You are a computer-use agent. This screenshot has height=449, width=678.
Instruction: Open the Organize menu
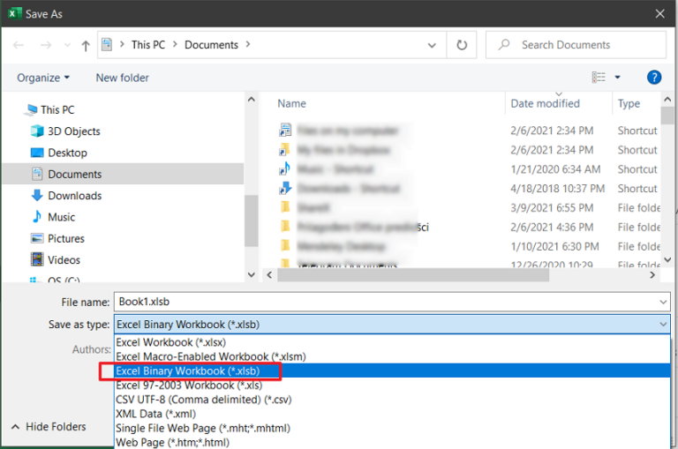[42, 78]
